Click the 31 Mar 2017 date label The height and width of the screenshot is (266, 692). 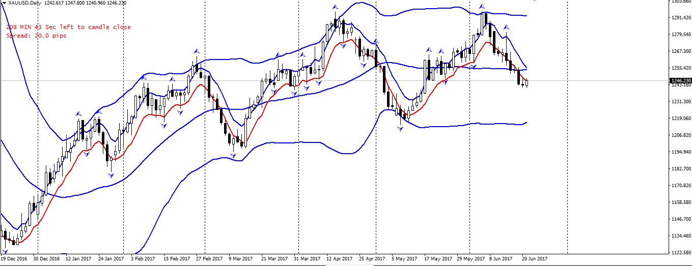click(307, 258)
